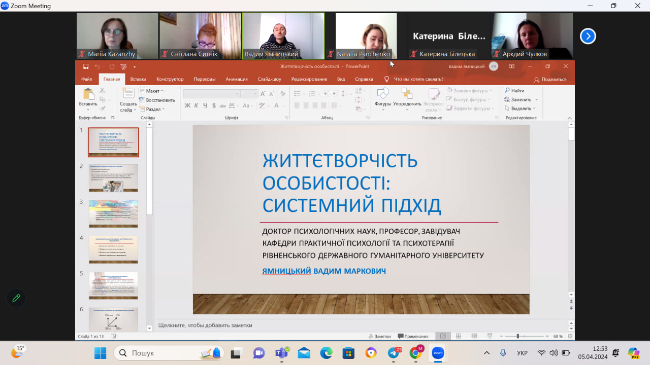
Task: Expand the Макет layout dropdown
Action: 151,91
